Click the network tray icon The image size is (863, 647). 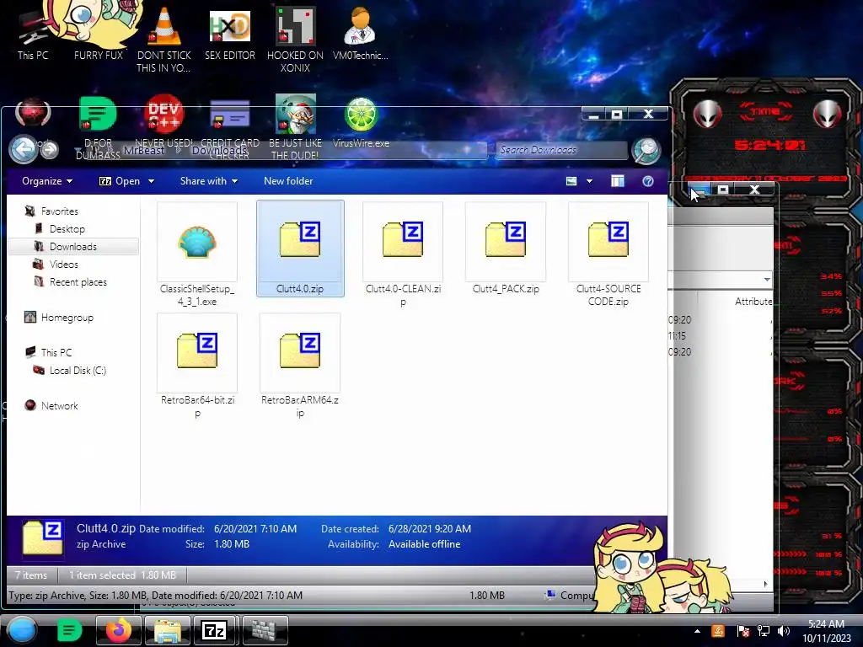tap(764, 631)
